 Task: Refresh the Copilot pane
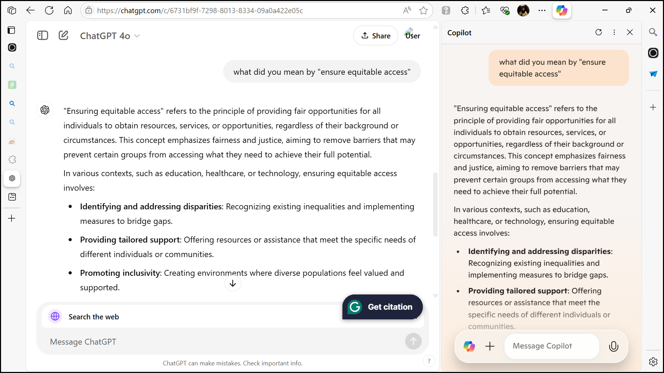click(599, 33)
